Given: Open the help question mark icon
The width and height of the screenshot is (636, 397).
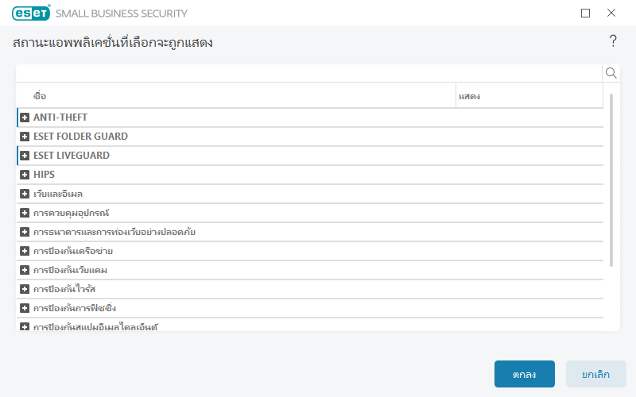Looking at the screenshot, I should click(613, 41).
